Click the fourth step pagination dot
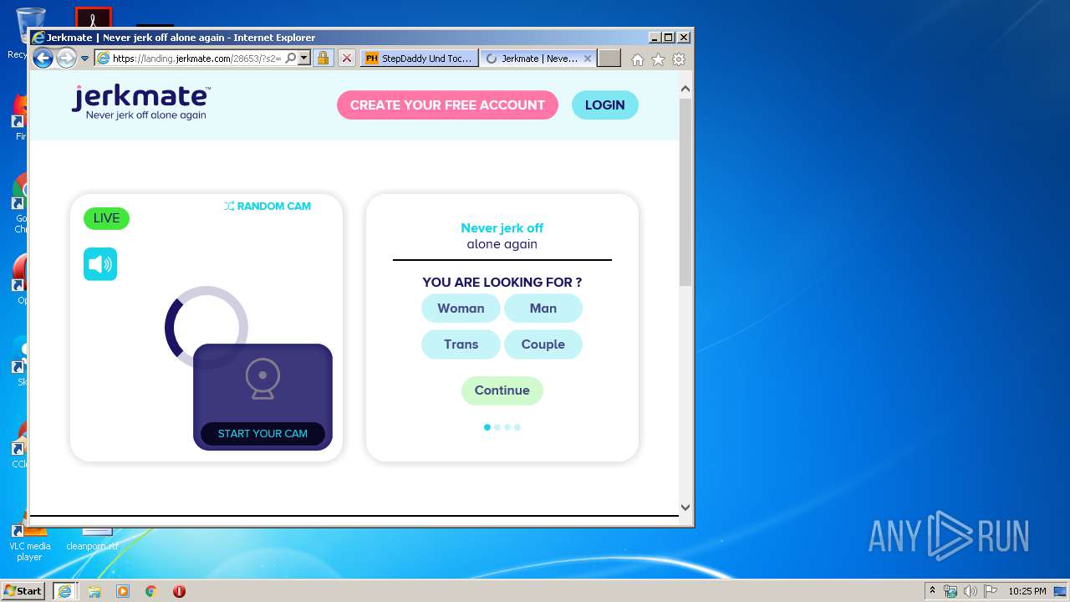This screenshot has height=602, width=1070. click(517, 427)
